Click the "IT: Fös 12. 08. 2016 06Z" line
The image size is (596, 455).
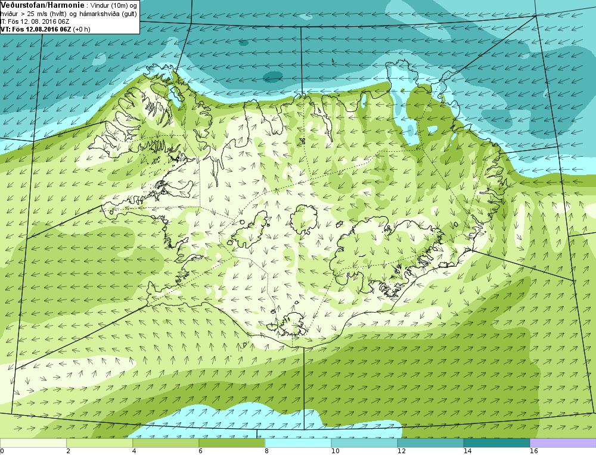click(35, 21)
